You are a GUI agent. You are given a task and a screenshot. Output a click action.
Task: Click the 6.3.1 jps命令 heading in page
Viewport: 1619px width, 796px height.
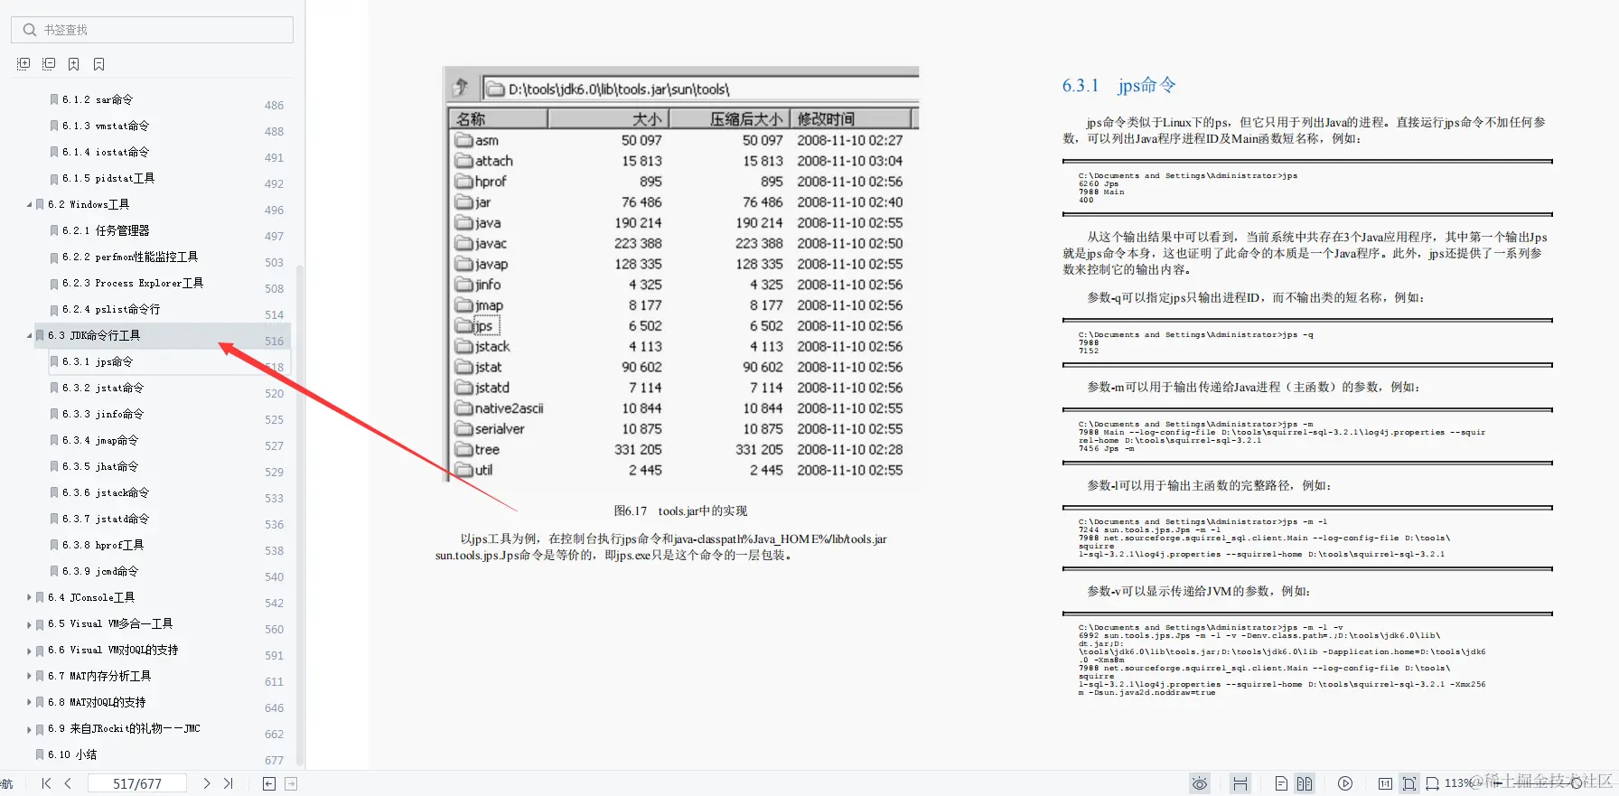click(x=1118, y=86)
